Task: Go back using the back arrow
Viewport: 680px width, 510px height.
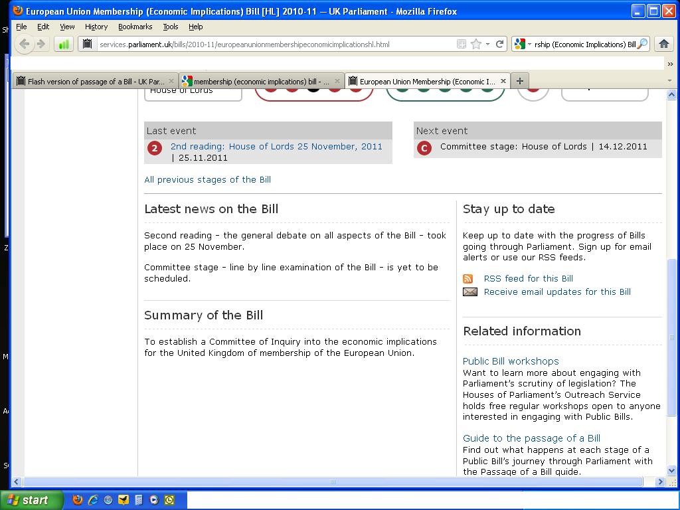Action: coord(25,44)
